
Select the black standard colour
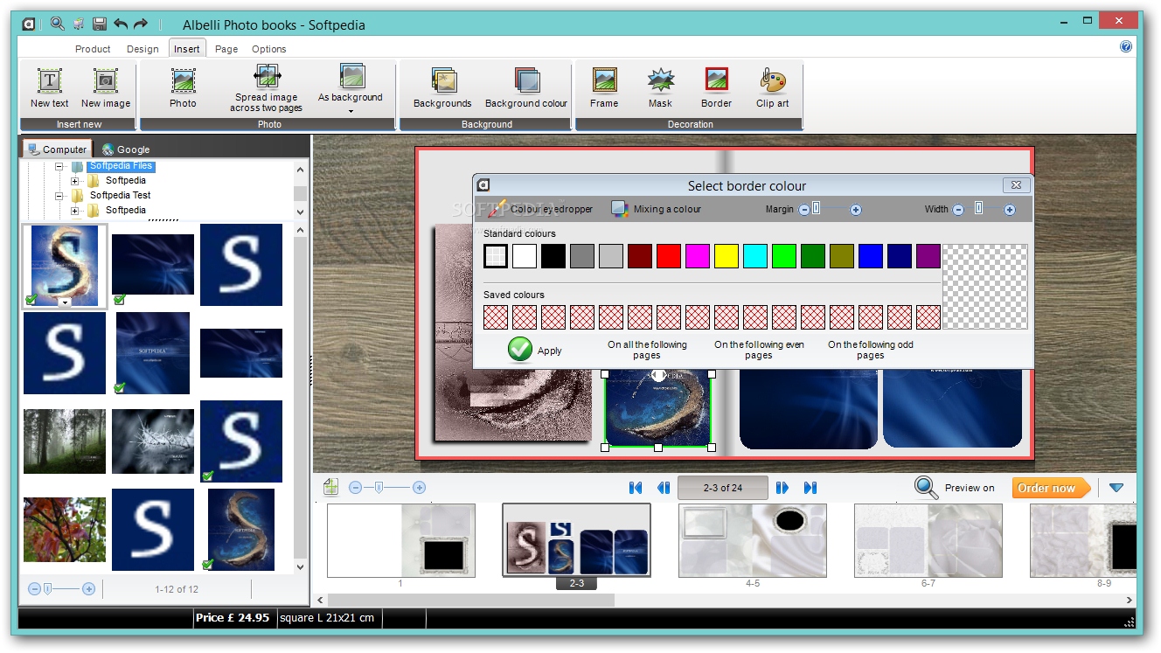(x=553, y=256)
